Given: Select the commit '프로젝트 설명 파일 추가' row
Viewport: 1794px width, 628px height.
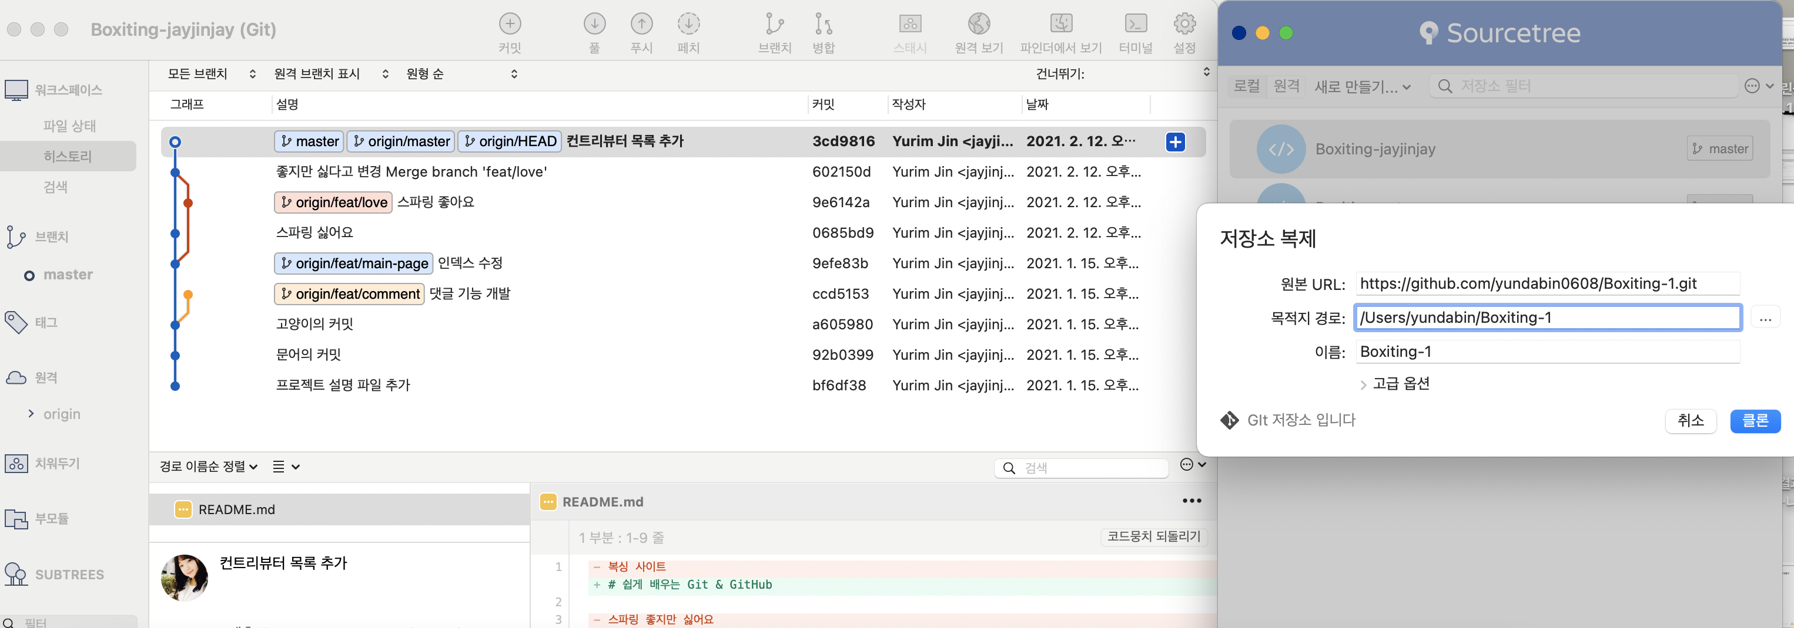Looking at the screenshot, I should pyautogui.click(x=682, y=385).
